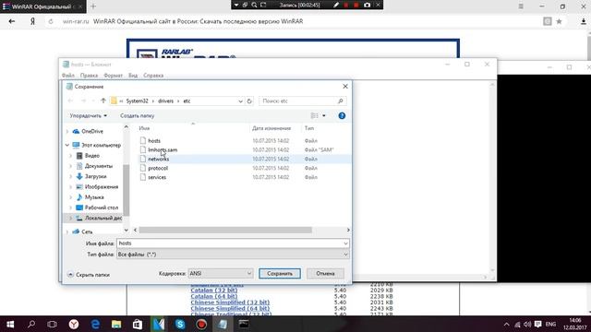Open Windows Start menu
591x332 pixels.
coord(10,324)
